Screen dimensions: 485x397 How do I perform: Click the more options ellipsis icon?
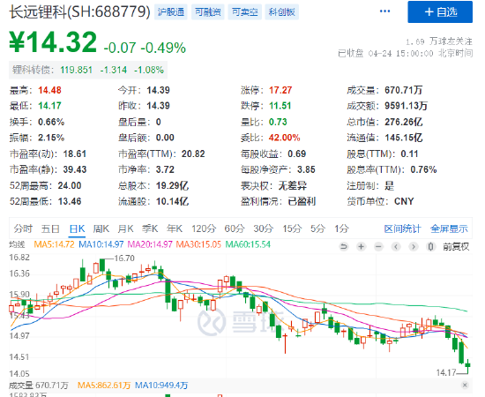click(x=384, y=11)
